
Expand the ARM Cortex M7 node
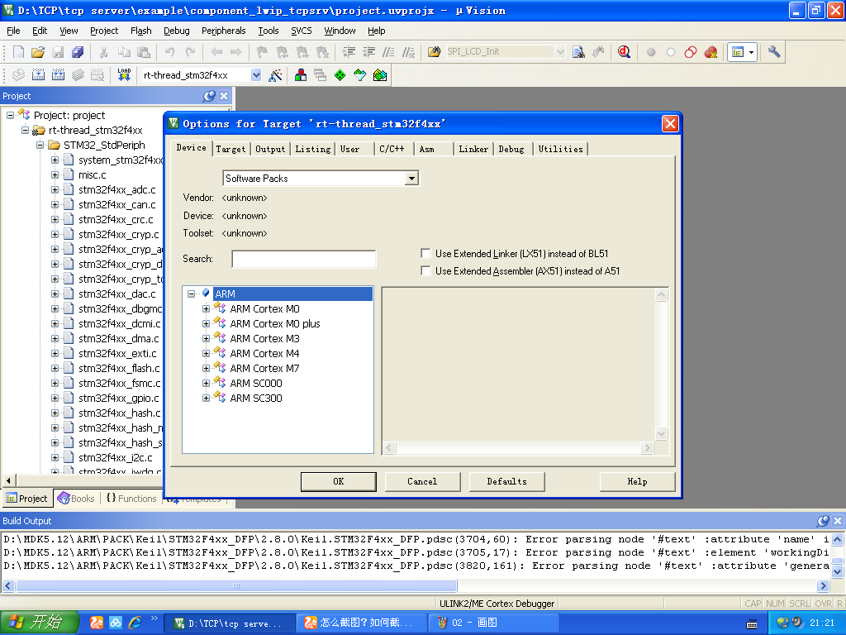[x=206, y=368]
